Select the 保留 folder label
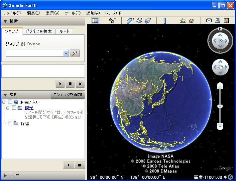The image size is (236, 181). click(25, 123)
